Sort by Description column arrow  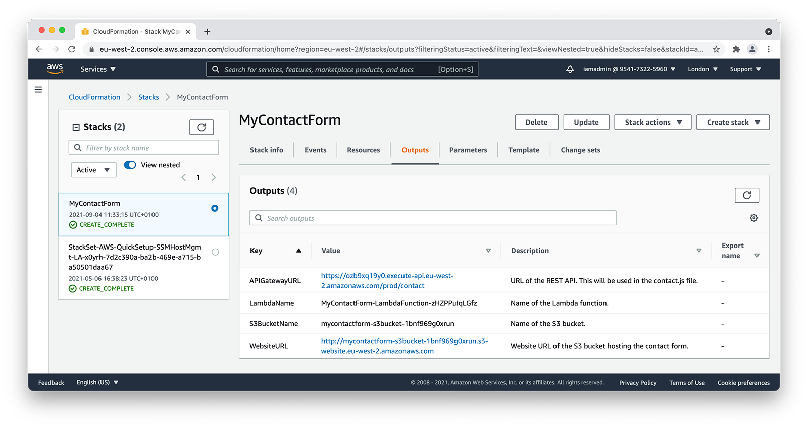click(x=699, y=251)
